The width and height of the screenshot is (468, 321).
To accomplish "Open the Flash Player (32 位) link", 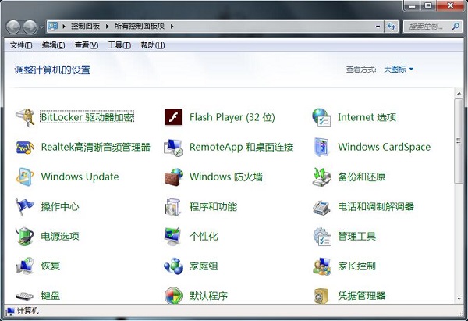I will click(x=232, y=117).
